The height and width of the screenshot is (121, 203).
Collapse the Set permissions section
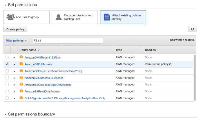click(x=5, y=5)
